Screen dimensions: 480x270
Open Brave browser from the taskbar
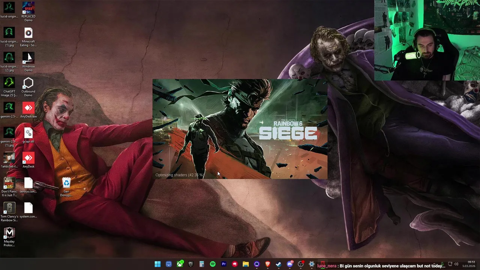tap(268, 264)
